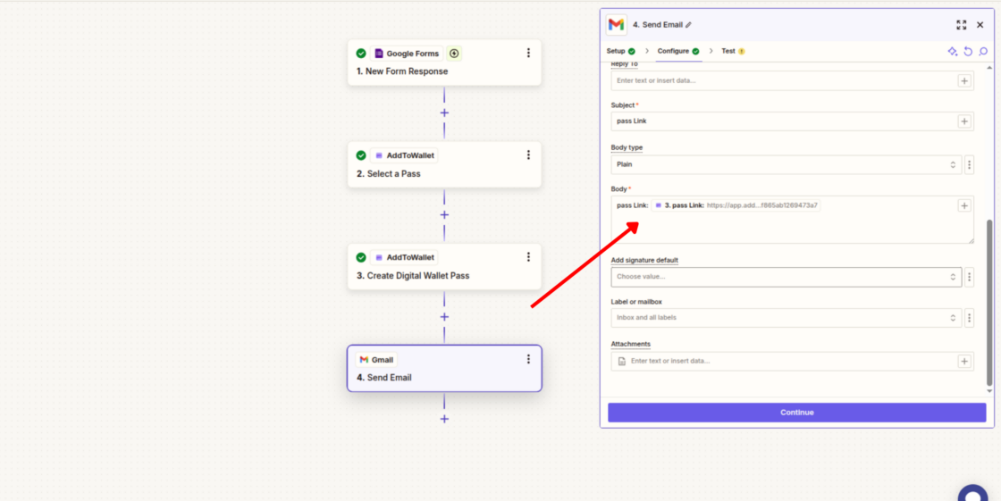The height and width of the screenshot is (501, 1001).
Task: Open the three-dot menu on Gmail Send Email step
Action: [x=528, y=359]
